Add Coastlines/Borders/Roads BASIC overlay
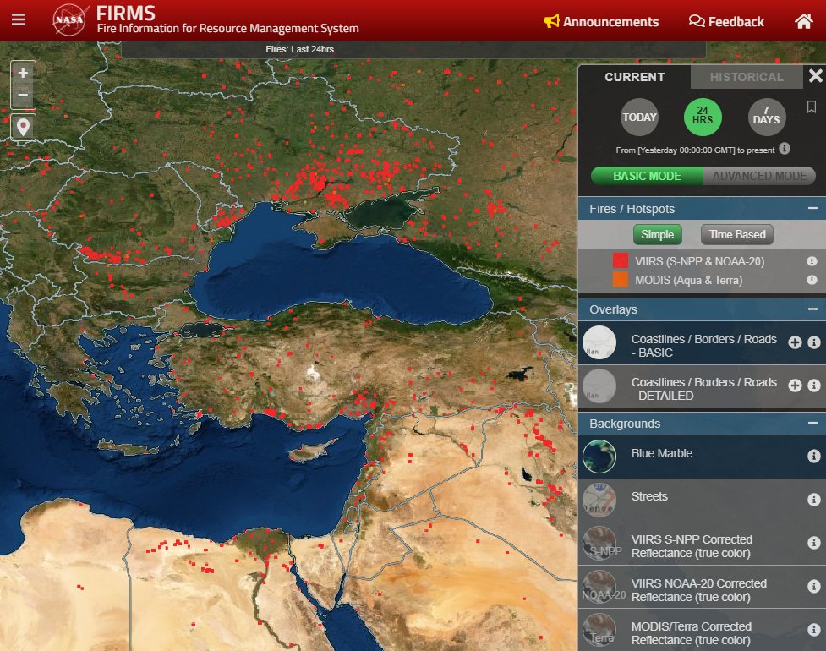Image resolution: width=826 pixels, height=651 pixels. (795, 342)
